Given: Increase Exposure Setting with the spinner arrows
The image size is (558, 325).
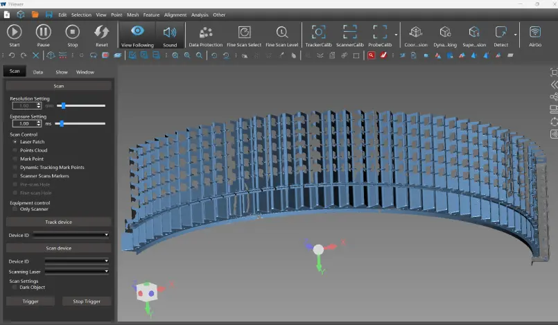Looking at the screenshot, I should [x=39, y=122].
